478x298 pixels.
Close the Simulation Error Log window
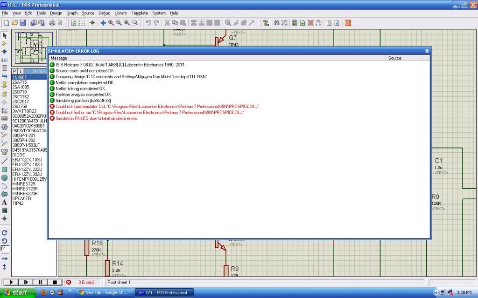pos(427,51)
